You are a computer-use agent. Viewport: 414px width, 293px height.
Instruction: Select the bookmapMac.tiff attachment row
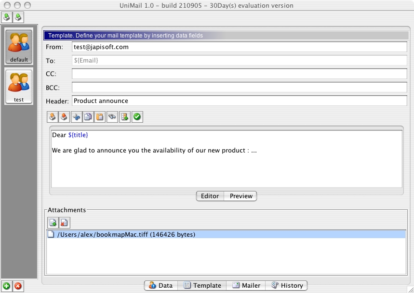(226, 234)
